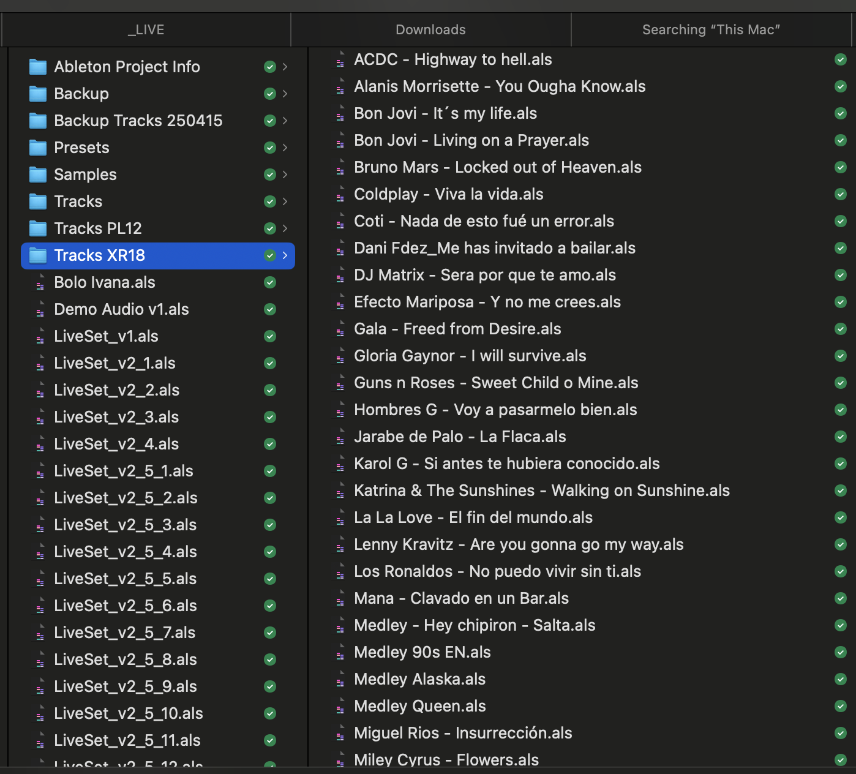
Task: Click the Backup Tracks 250415 folder icon
Action: click(x=38, y=121)
